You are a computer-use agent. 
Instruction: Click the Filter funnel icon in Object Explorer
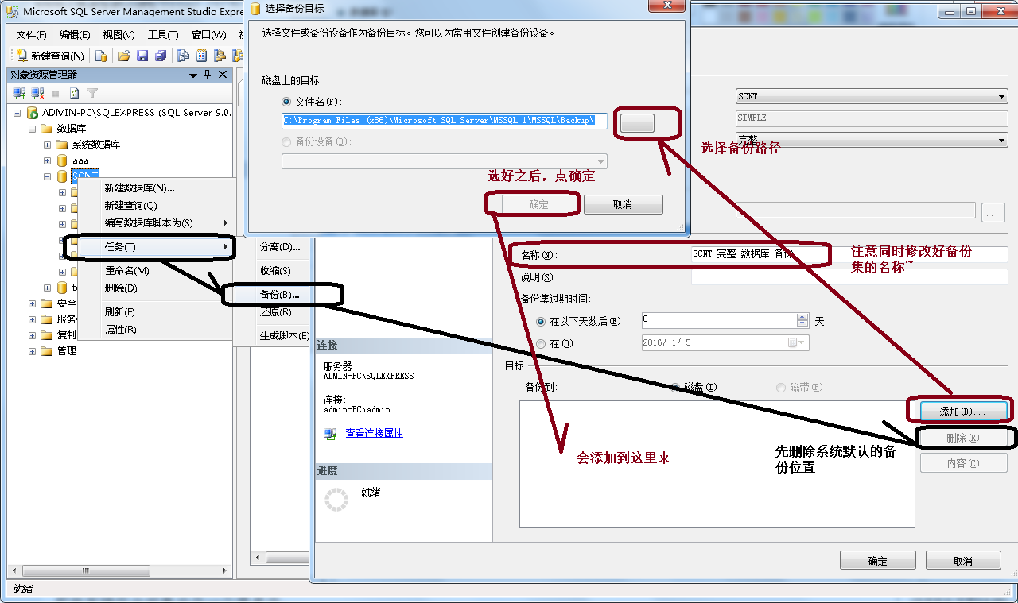[x=92, y=94]
